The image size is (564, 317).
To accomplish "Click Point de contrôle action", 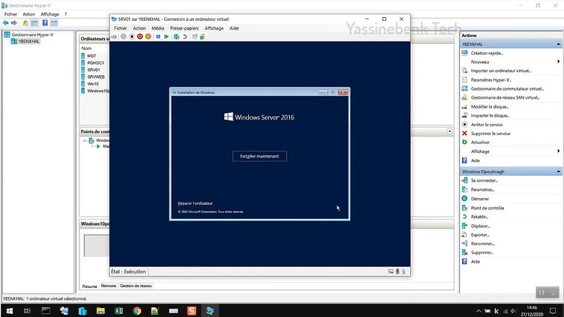I will (487, 208).
